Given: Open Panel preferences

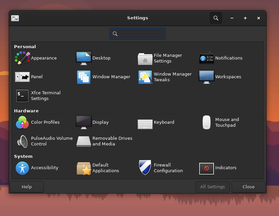Looking at the screenshot, I should point(23,77).
